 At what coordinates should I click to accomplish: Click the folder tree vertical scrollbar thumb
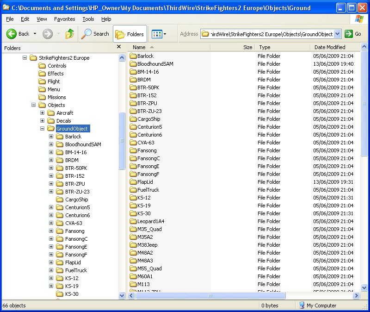click(x=122, y=141)
